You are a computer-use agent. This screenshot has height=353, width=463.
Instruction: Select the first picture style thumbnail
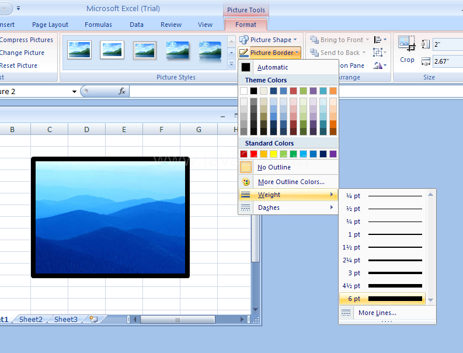79,50
